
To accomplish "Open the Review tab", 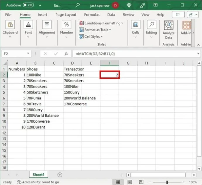I will point(128,15).
